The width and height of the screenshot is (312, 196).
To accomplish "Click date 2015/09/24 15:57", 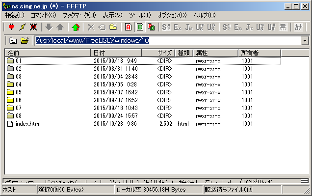I will point(116,116).
